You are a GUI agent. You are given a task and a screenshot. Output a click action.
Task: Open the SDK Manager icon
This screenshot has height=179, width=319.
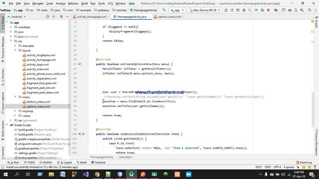[302, 10]
